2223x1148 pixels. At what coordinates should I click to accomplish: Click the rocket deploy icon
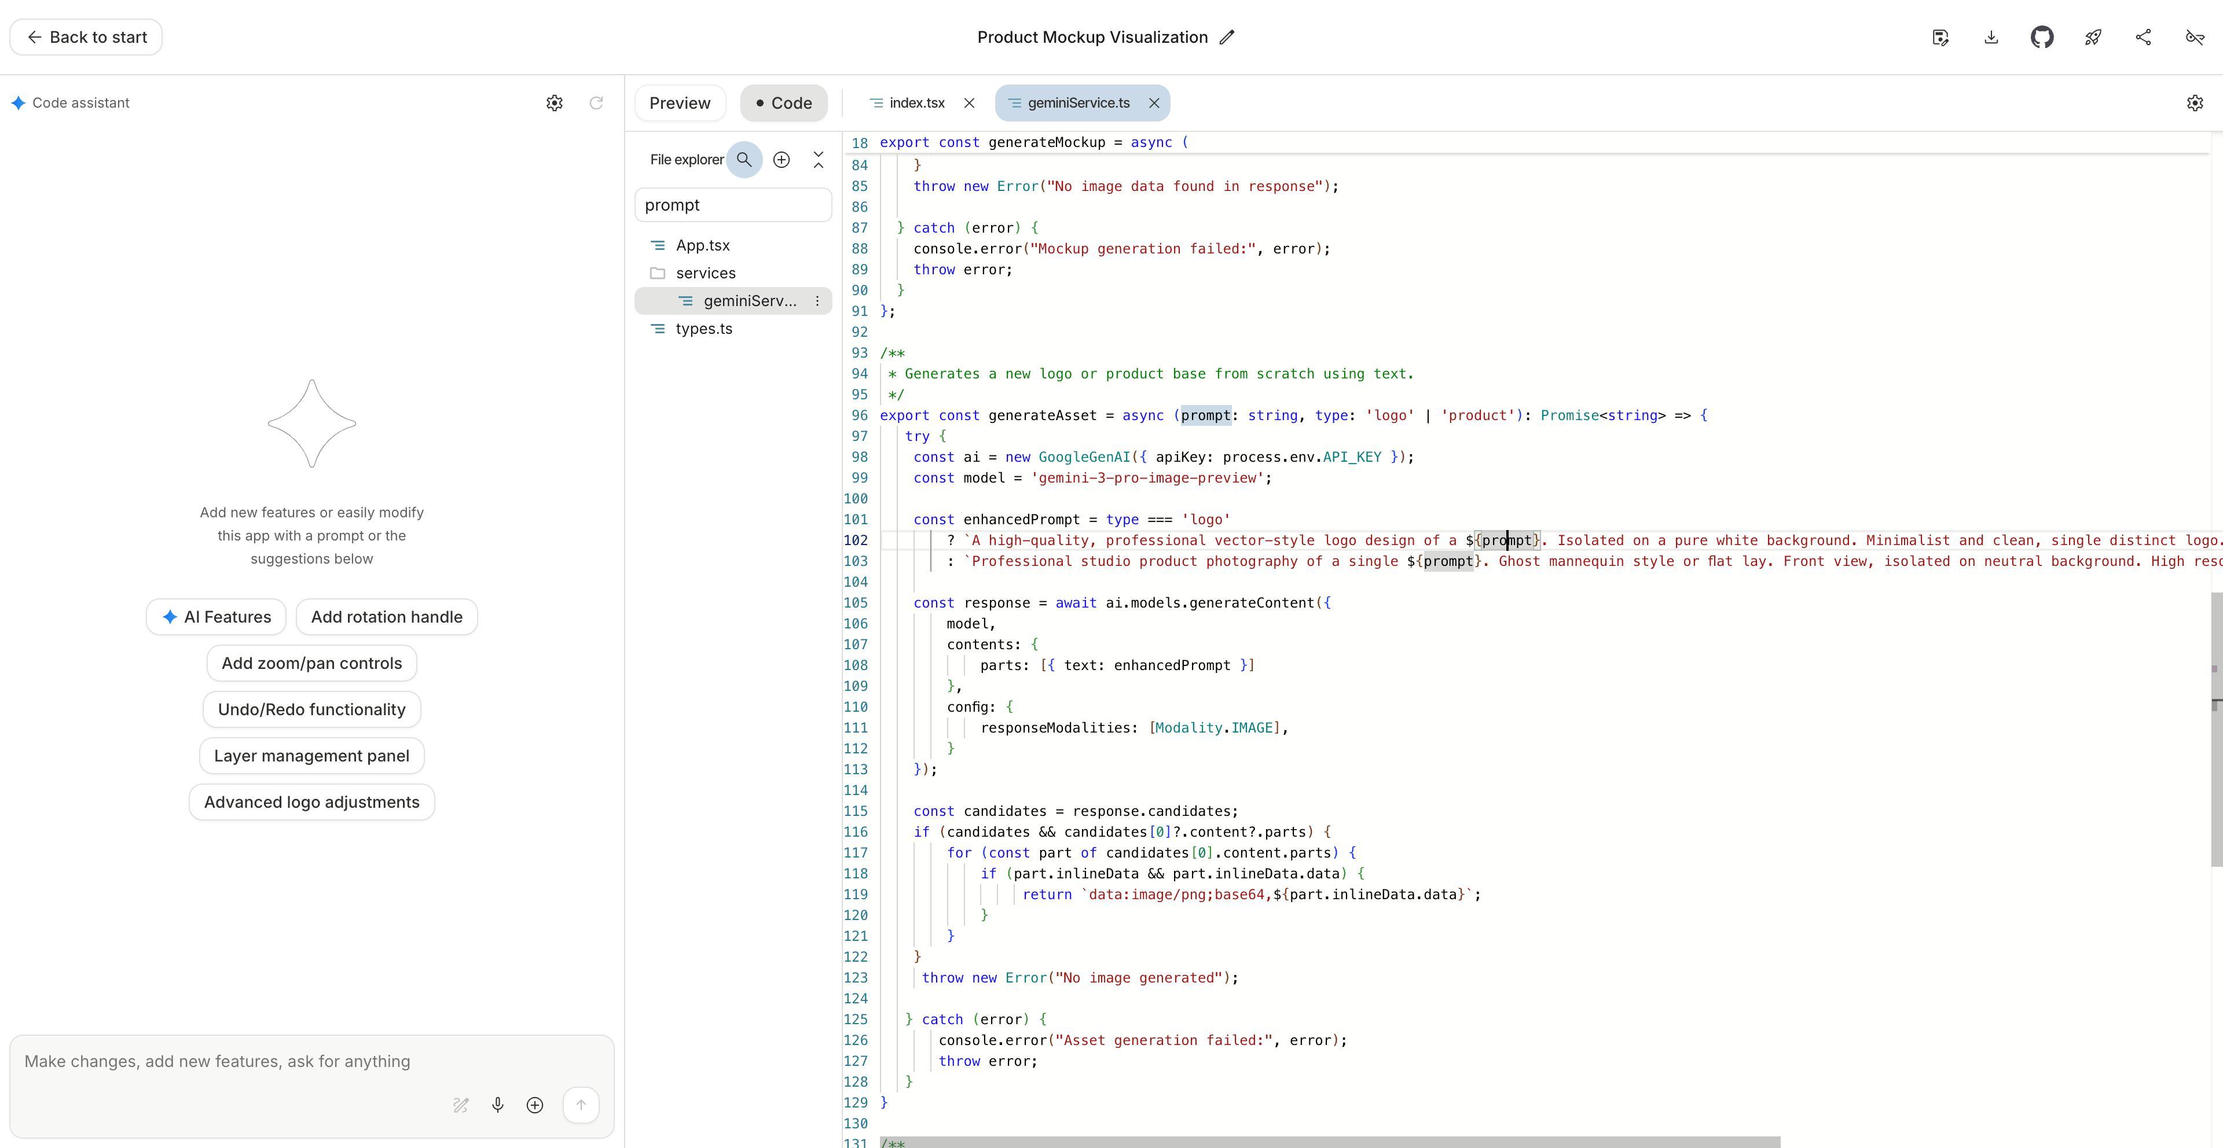[x=2093, y=37]
